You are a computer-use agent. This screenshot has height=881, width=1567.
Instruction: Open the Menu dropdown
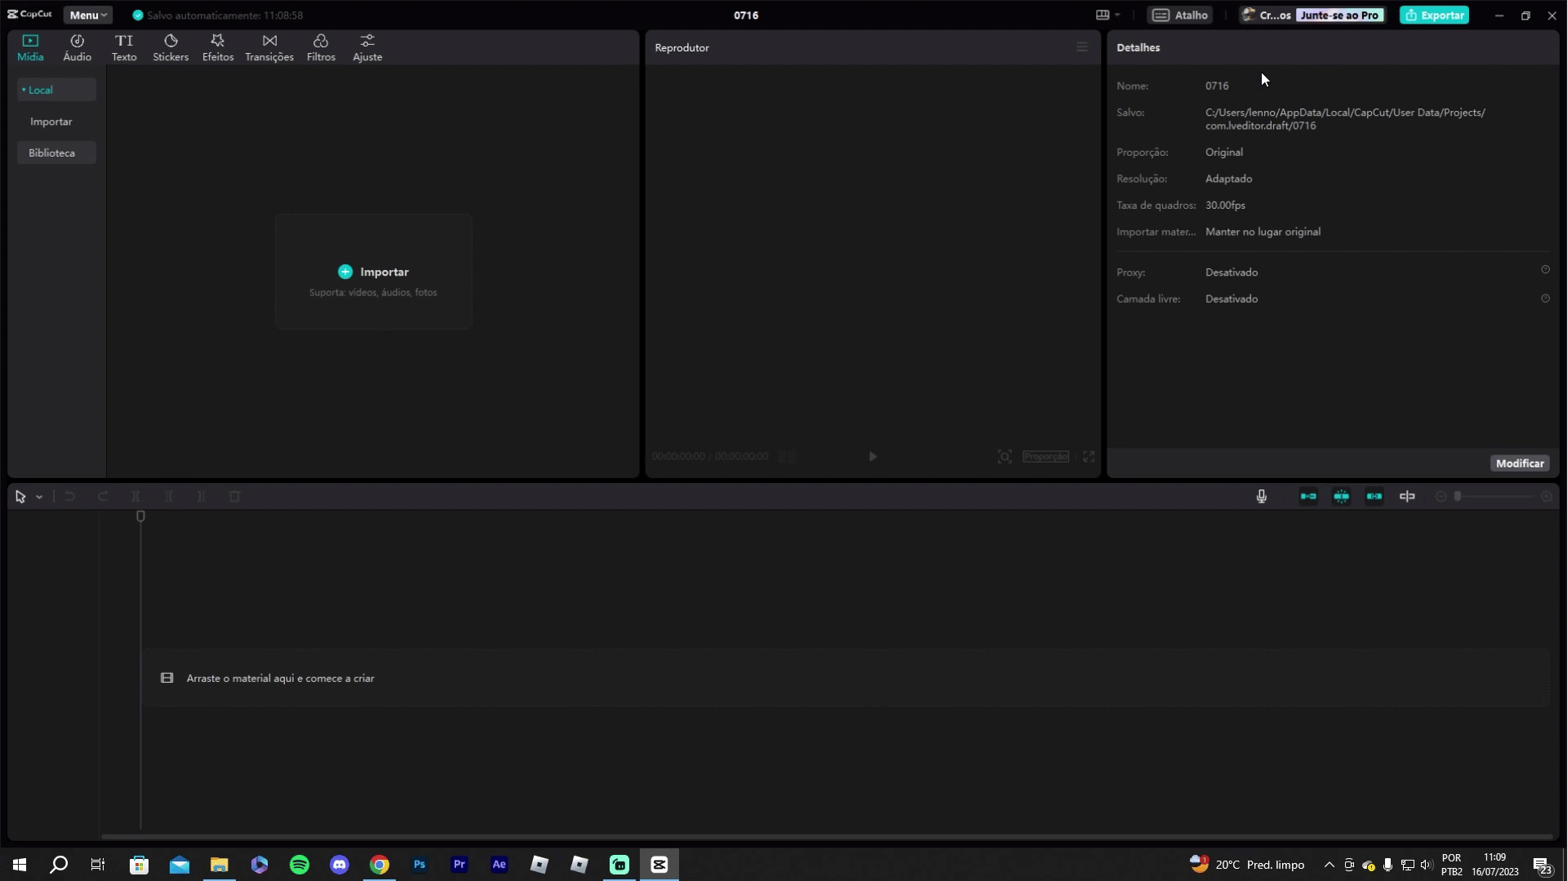(87, 15)
